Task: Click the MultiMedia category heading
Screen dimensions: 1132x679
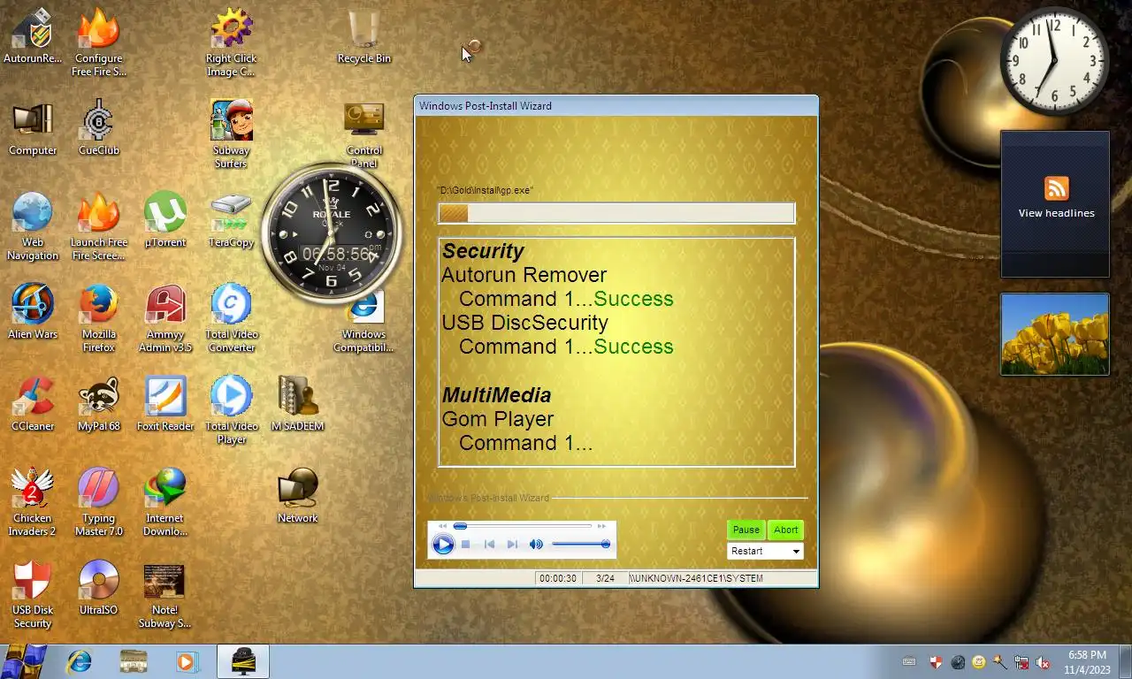Action: (496, 395)
